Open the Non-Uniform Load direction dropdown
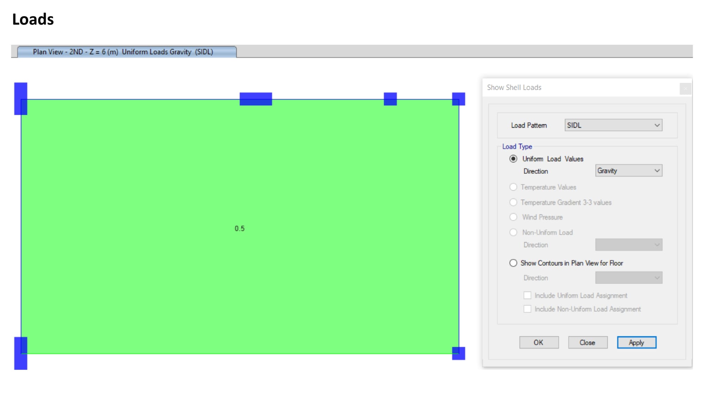Image resolution: width=704 pixels, height=396 pixels. [628, 245]
